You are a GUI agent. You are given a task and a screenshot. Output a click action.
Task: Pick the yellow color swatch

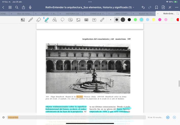tap(154, 20)
